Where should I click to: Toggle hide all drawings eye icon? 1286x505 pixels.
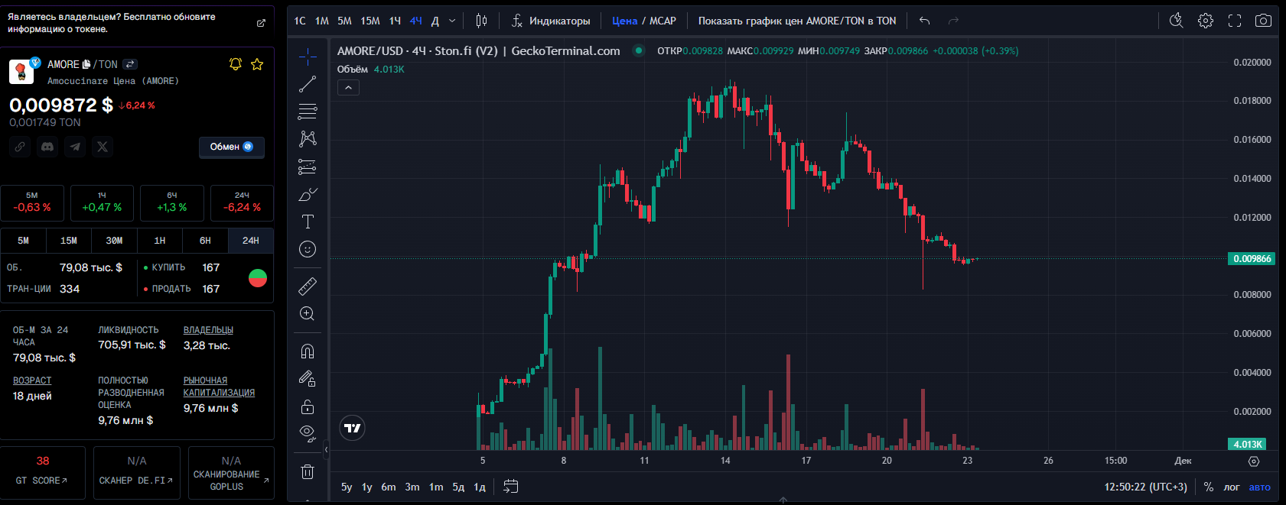pos(308,434)
